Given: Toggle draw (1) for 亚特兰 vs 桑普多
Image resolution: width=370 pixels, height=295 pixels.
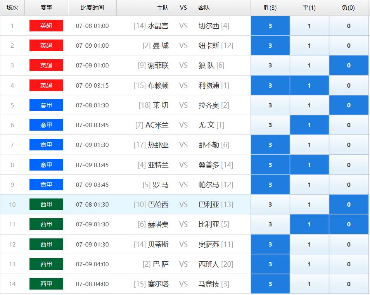Looking at the screenshot, I should point(309,165).
